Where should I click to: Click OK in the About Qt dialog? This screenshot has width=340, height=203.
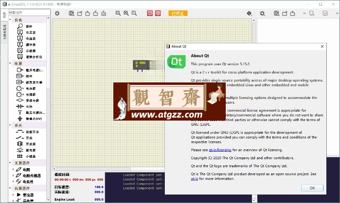(312, 188)
